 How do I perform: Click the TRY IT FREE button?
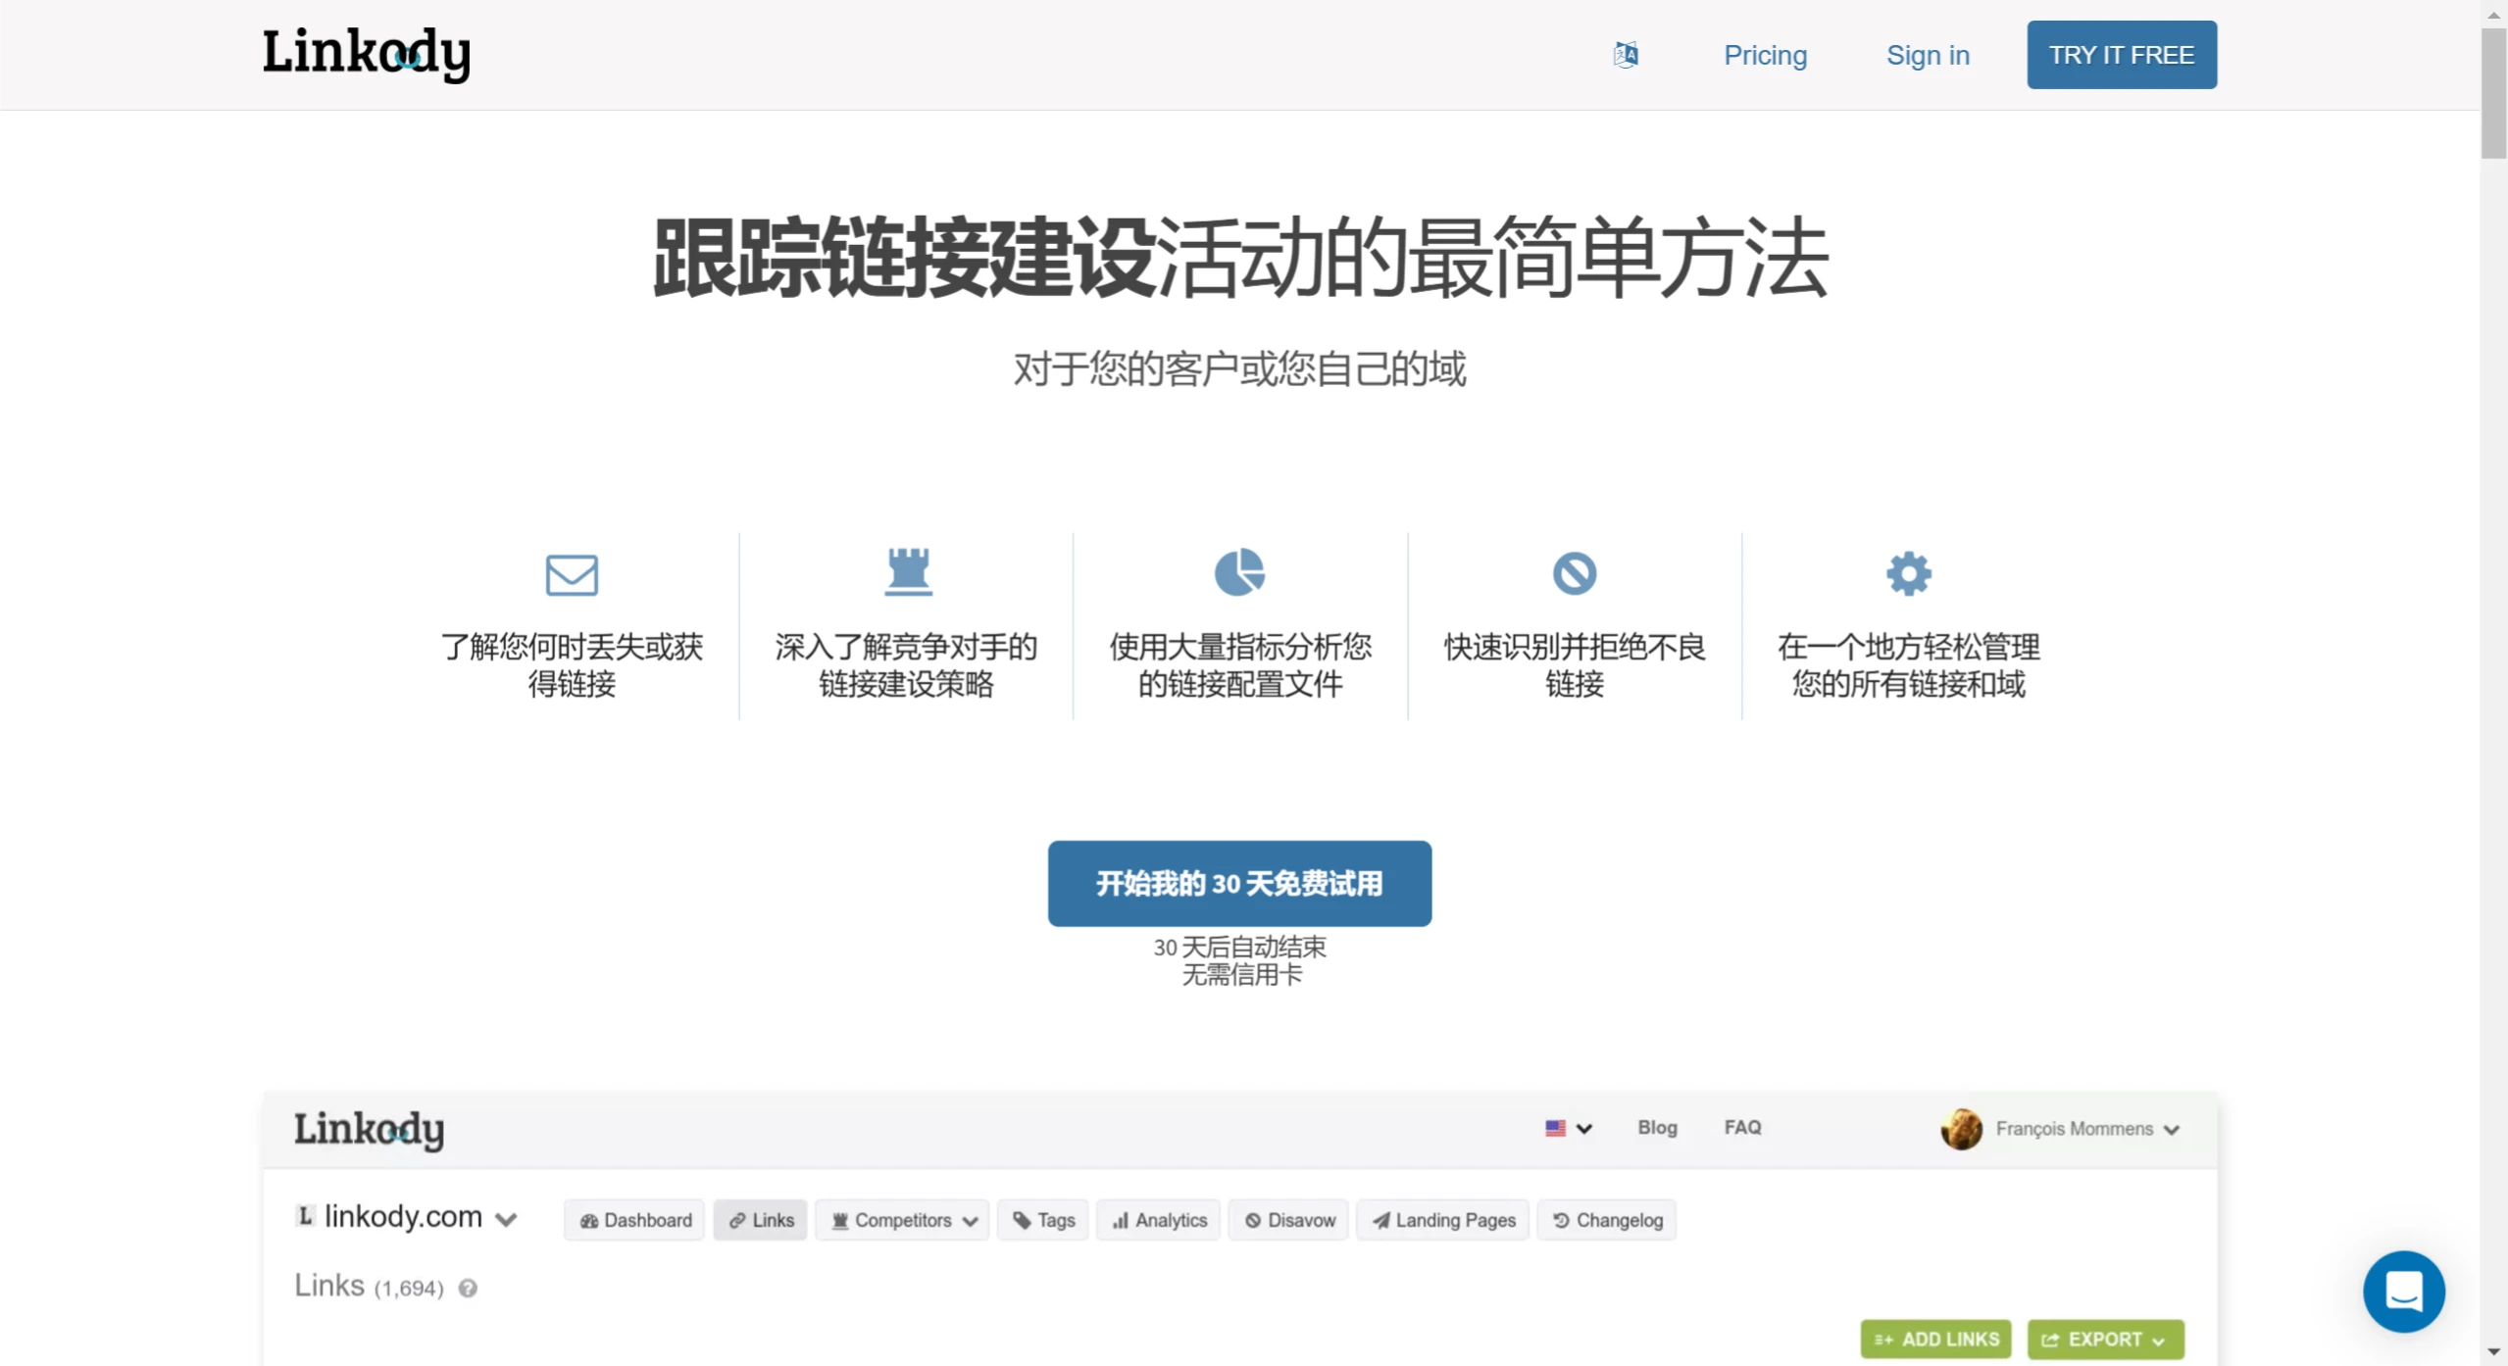click(x=2121, y=54)
